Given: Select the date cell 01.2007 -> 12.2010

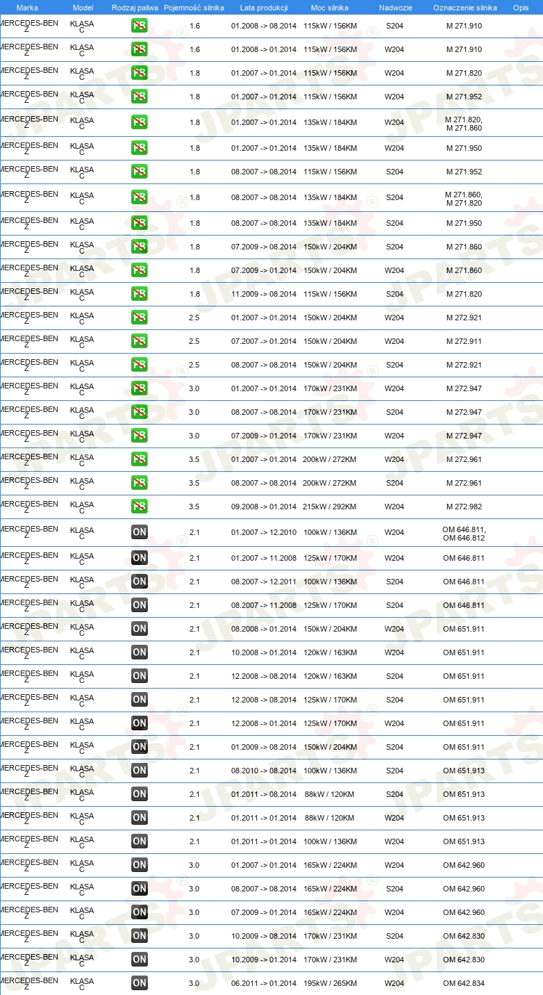Looking at the screenshot, I should 264,533.
